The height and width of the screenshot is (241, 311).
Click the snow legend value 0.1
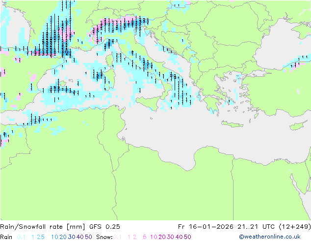[117, 237]
